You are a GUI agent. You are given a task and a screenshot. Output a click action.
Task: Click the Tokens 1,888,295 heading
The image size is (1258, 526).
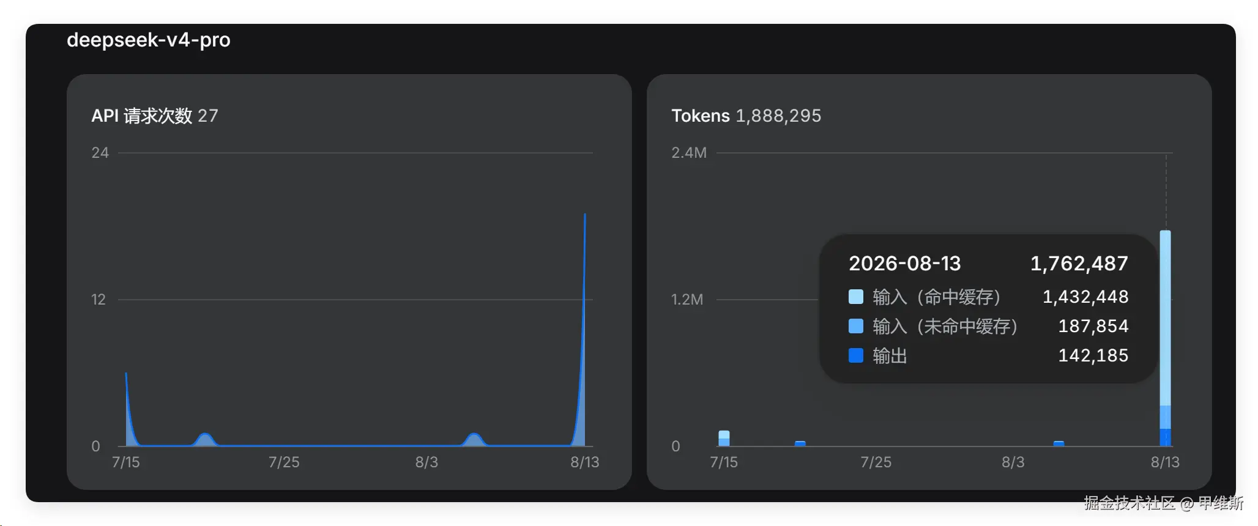click(x=746, y=116)
